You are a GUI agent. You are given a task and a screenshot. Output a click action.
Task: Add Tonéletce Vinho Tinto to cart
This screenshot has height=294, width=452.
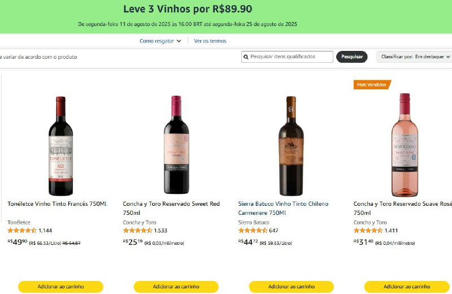click(x=61, y=287)
